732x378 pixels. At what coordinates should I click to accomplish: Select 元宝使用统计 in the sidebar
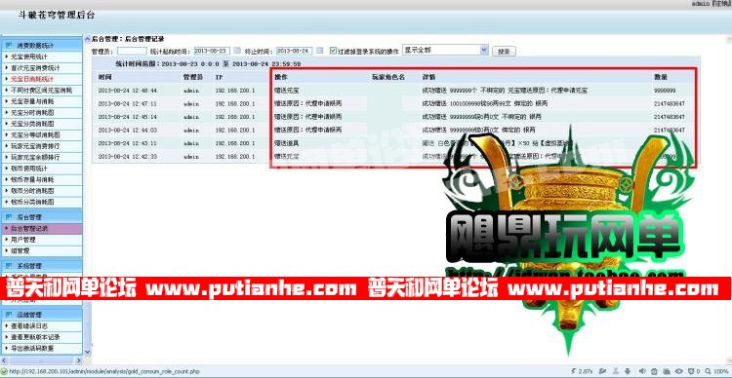pyautogui.click(x=42, y=57)
